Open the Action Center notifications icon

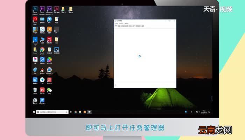point(209,112)
